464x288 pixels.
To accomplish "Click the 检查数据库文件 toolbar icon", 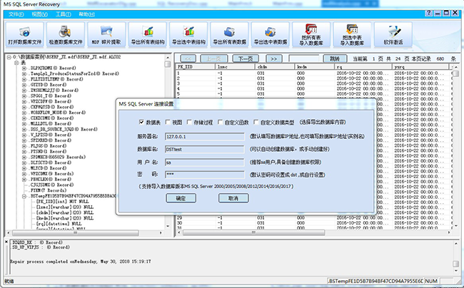I will click(x=66, y=35).
